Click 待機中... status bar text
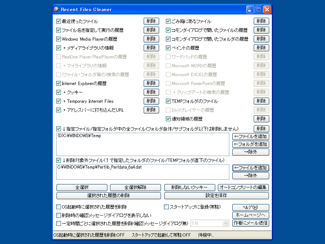The height and width of the screenshot is (244, 325). (206, 235)
